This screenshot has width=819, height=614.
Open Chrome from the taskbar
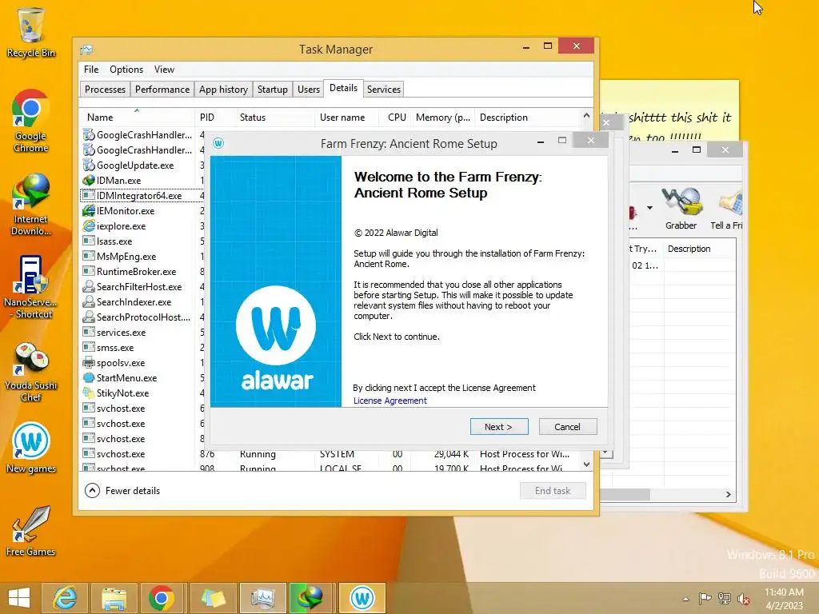pos(162,598)
